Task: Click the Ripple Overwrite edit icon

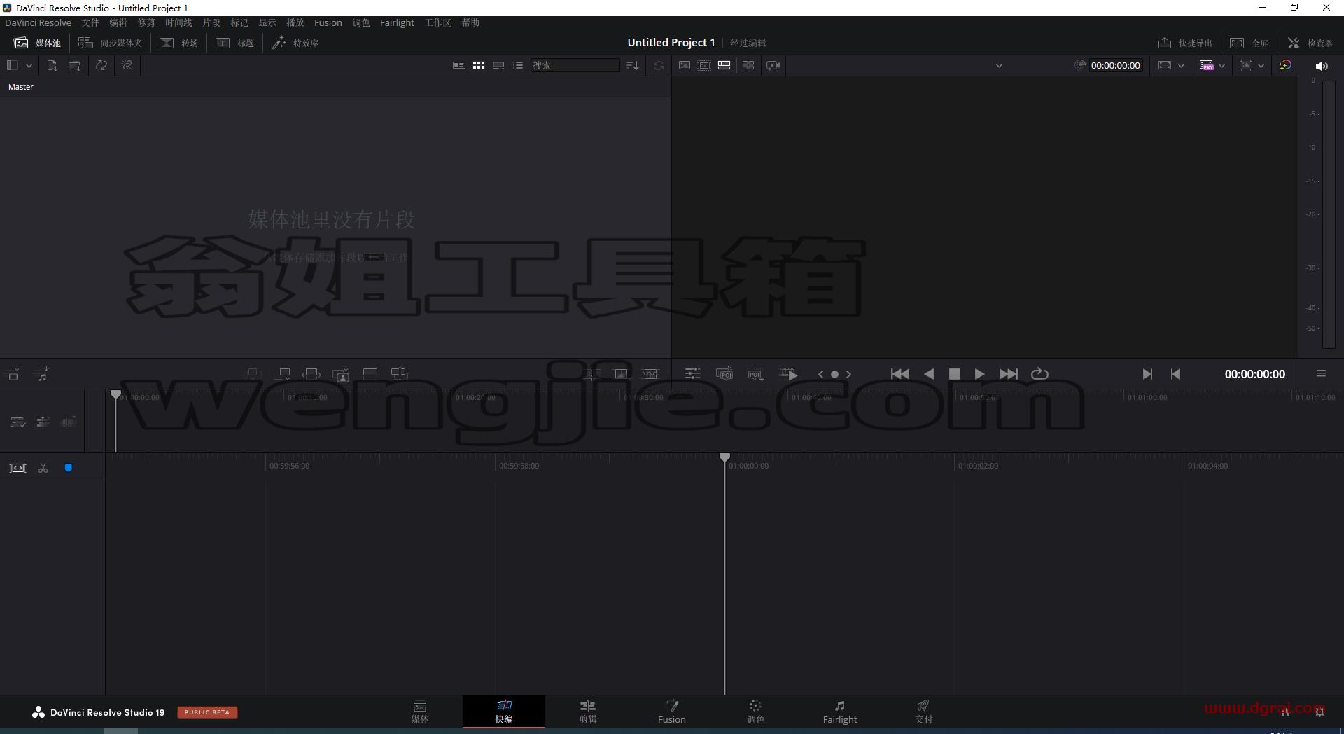Action: 311,374
